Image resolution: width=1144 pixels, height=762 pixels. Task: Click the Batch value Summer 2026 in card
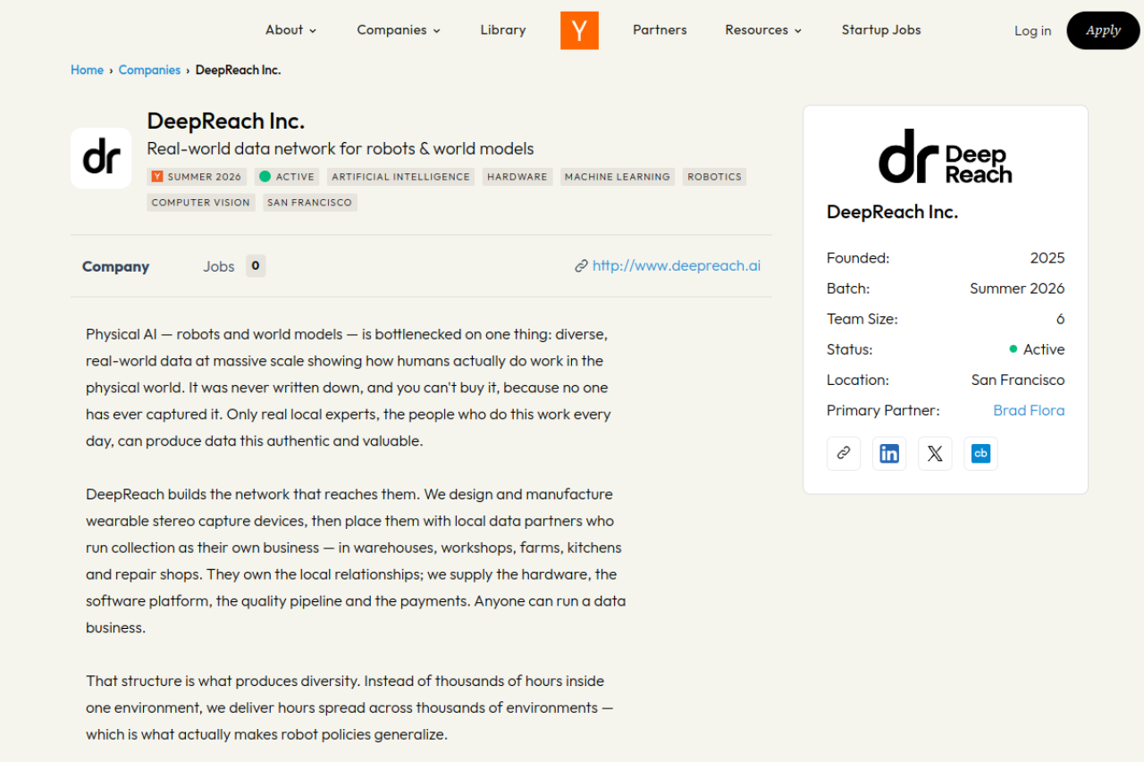point(1017,289)
